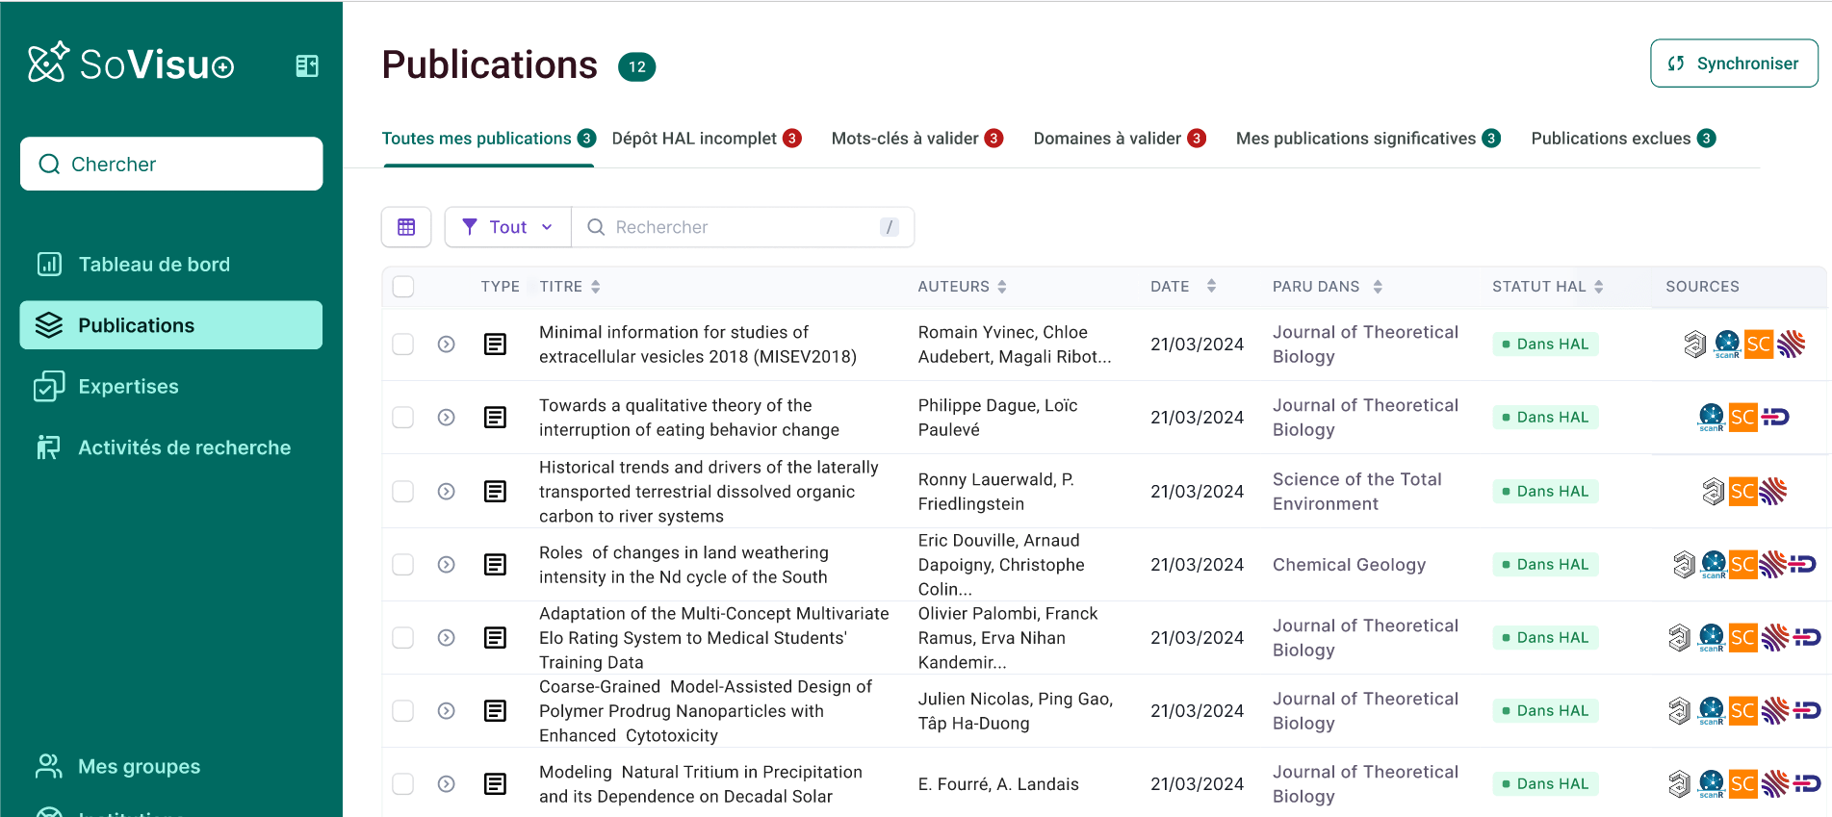
Task: Click the Mes groupes icon
Action: pos(49,766)
